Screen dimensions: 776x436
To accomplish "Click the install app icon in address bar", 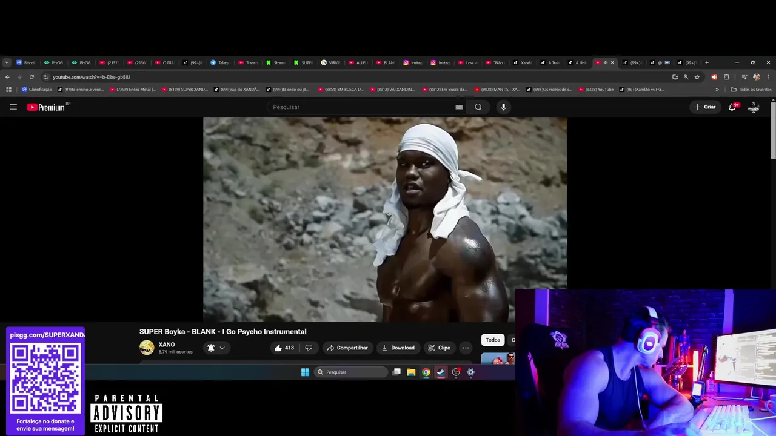I will tap(675, 77).
